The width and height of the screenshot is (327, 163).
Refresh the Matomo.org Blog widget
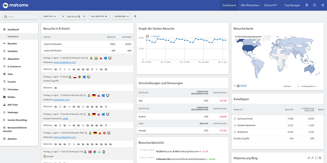[309, 158]
